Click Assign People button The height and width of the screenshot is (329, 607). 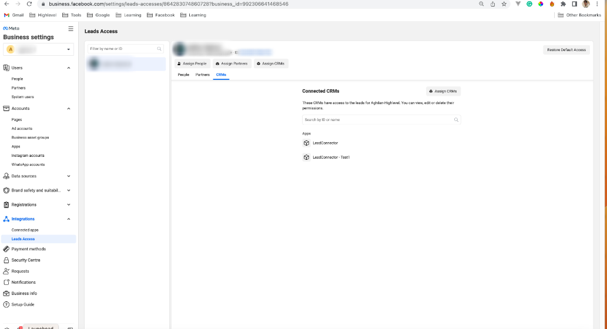pos(192,63)
